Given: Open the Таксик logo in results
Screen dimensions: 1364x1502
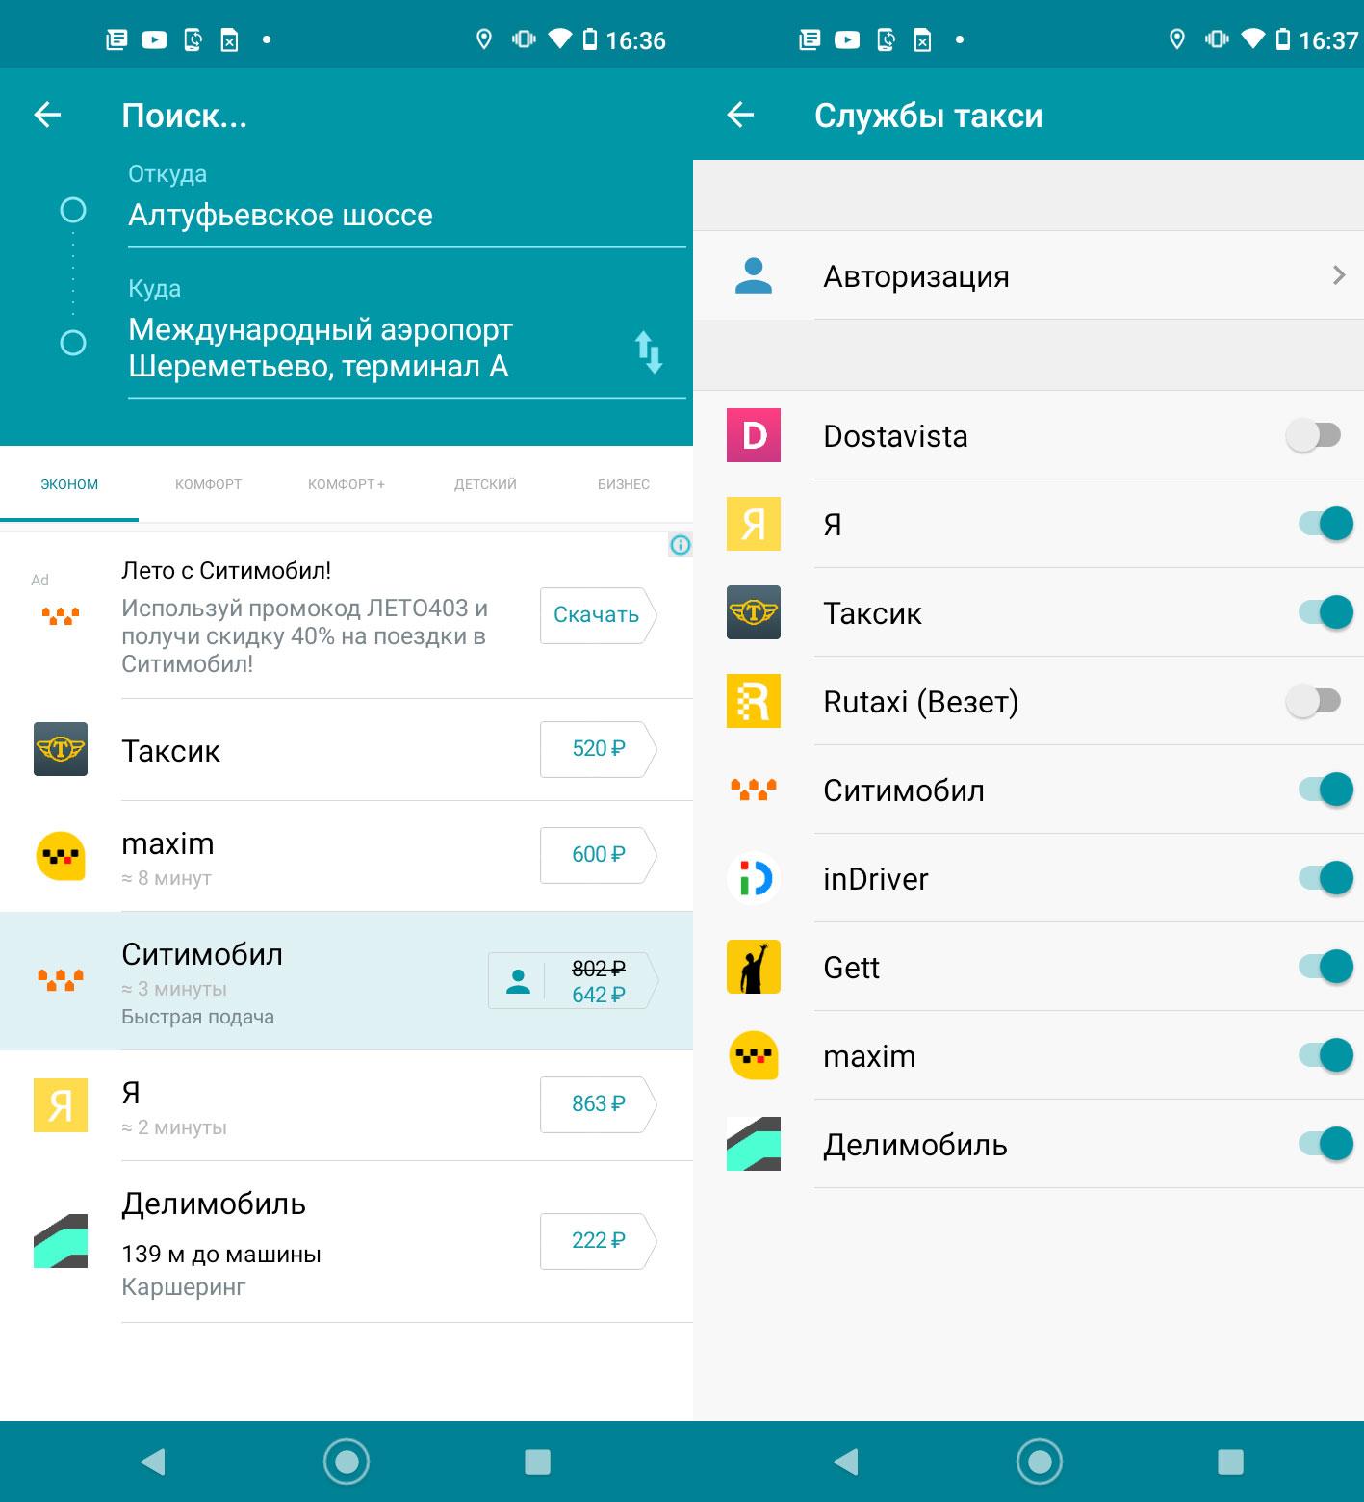Looking at the screenshot, I should click(x=61, y=749).
